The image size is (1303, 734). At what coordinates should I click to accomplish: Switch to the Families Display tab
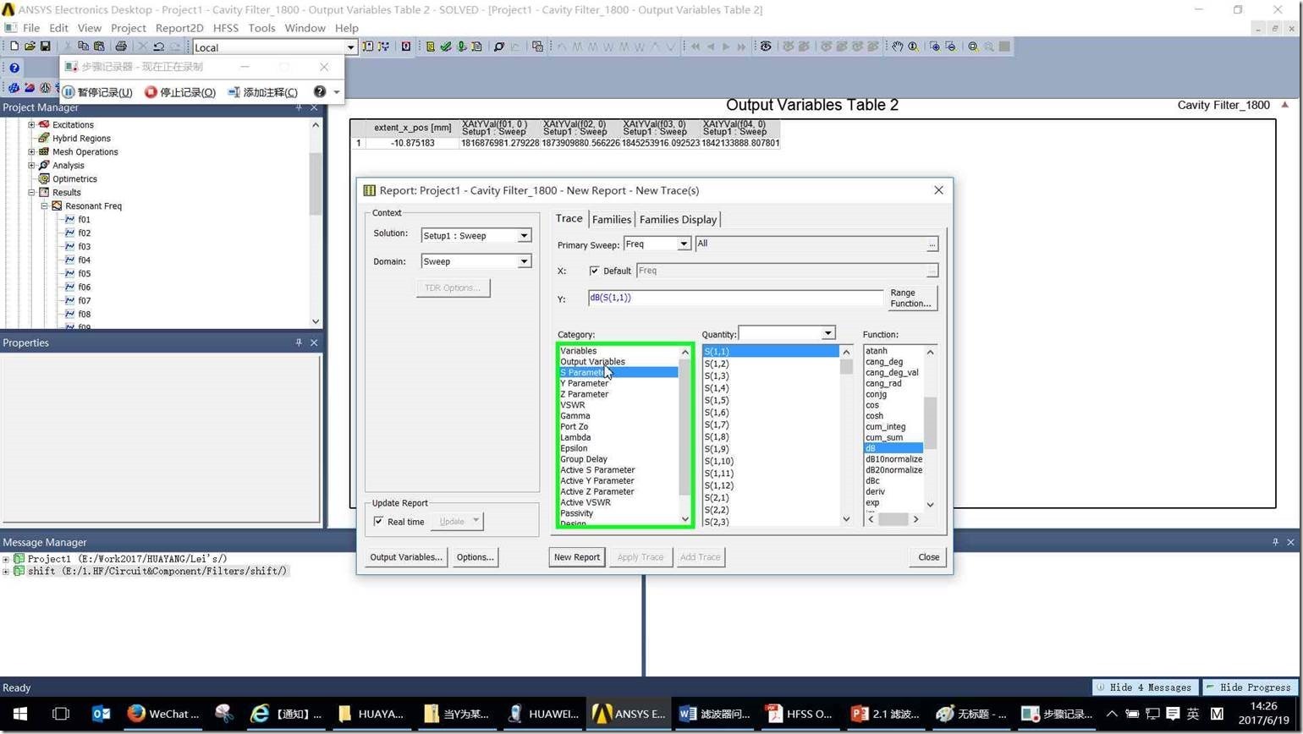(678, 219)
